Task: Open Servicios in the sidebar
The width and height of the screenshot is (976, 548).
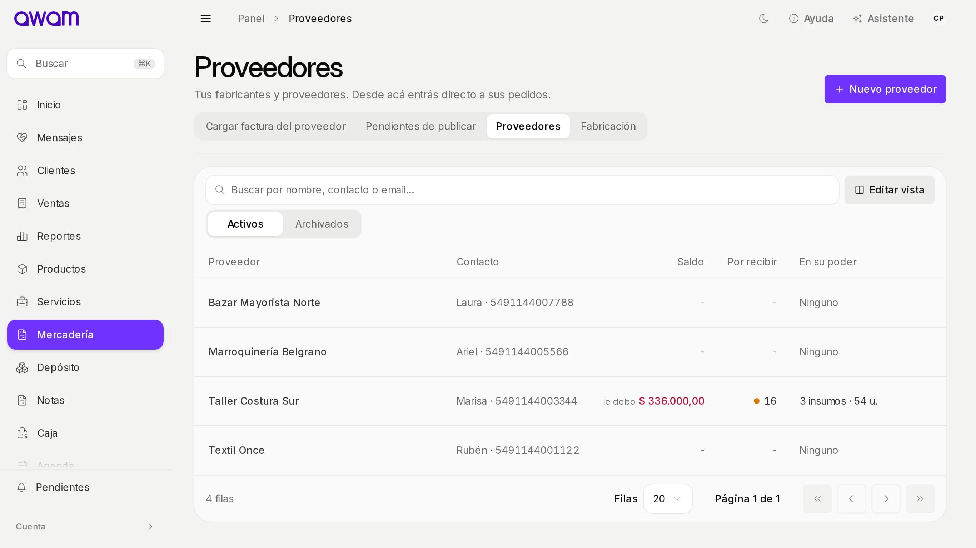Action: pyautogui.click(x=85, y=301)
